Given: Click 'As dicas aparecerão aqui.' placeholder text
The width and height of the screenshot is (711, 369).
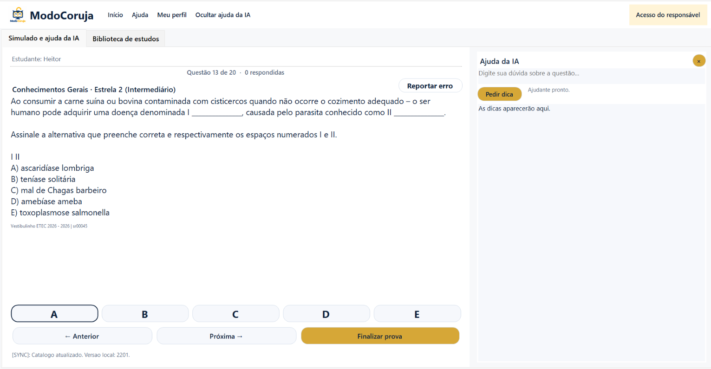Looking at the screenshot, I should tap(514, 109).
